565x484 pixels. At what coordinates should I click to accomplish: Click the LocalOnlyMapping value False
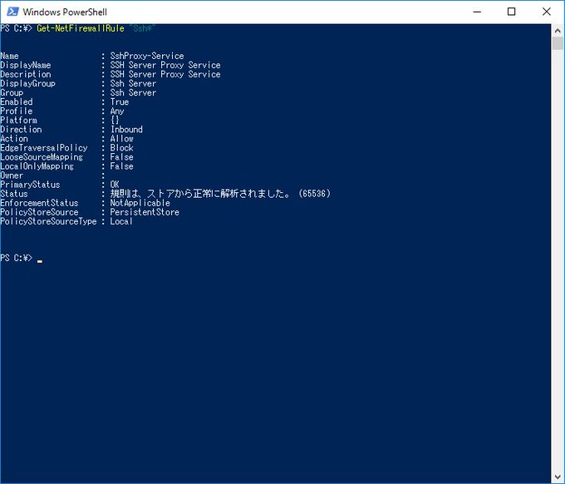122,166
